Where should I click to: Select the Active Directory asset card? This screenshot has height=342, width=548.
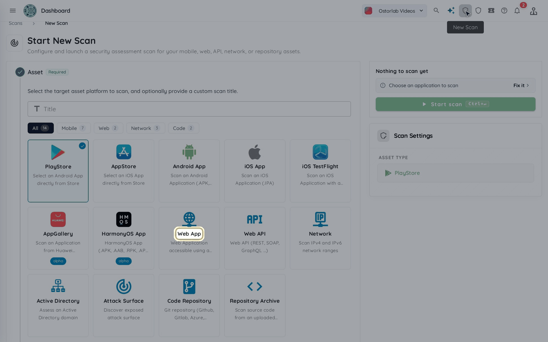coord(58,305)
